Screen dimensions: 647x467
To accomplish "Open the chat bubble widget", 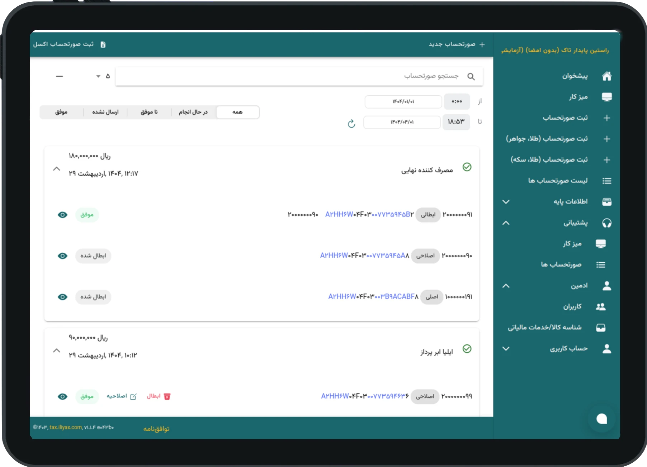I will pos(601,419).
